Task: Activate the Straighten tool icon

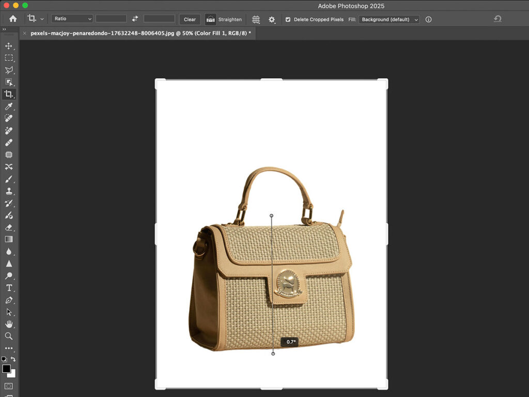Action: [x=211, y=19]
